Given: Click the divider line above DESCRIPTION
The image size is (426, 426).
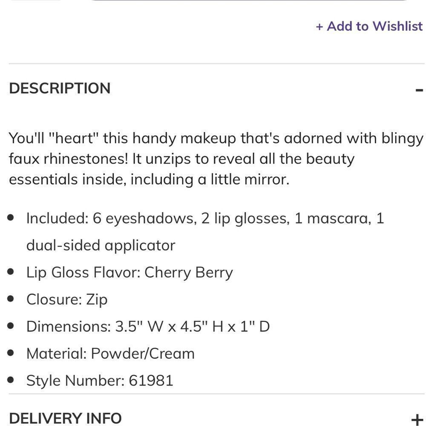Looking at the screenshot, I should point(213,63).
